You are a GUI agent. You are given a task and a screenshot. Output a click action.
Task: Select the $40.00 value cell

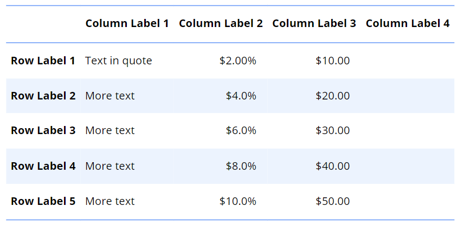(332, 166)
